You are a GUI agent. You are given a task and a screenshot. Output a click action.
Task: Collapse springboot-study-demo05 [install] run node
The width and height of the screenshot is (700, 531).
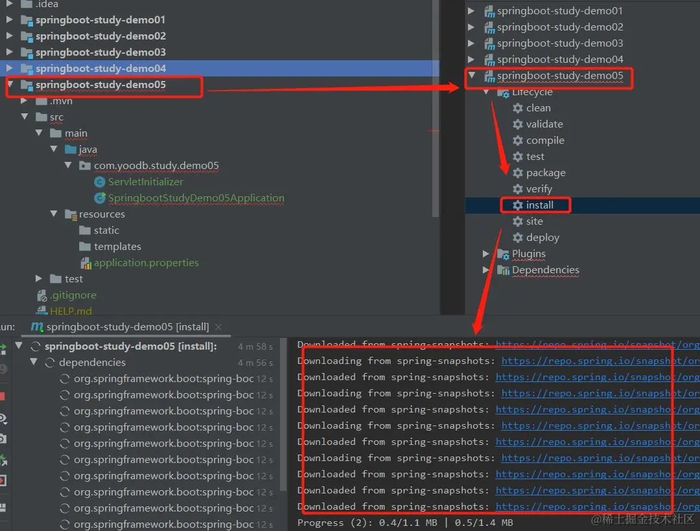[x=19, y=346]
